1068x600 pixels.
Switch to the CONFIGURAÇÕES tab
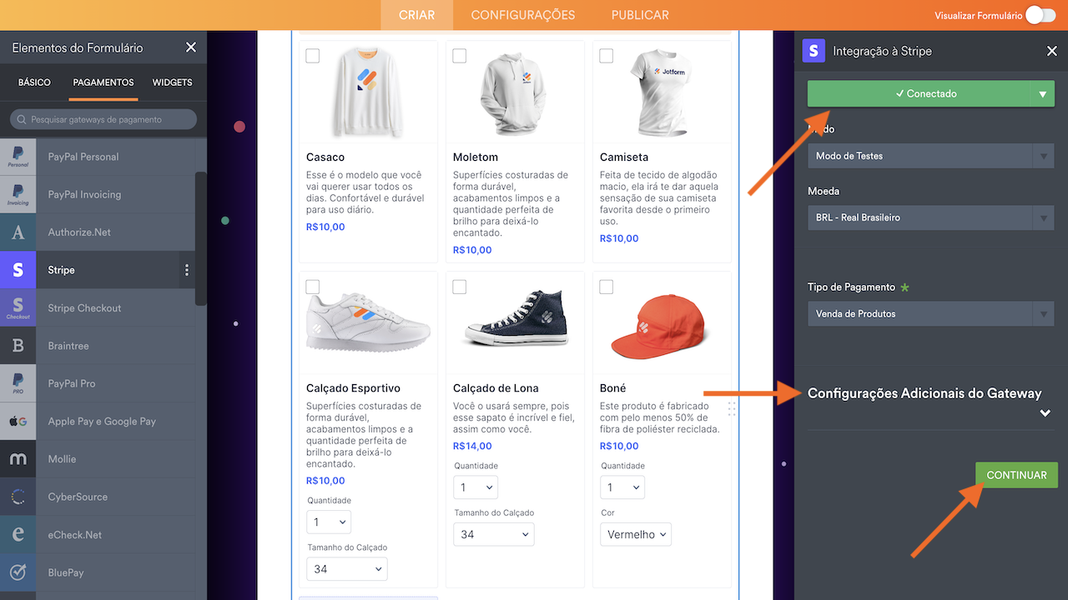522,15
